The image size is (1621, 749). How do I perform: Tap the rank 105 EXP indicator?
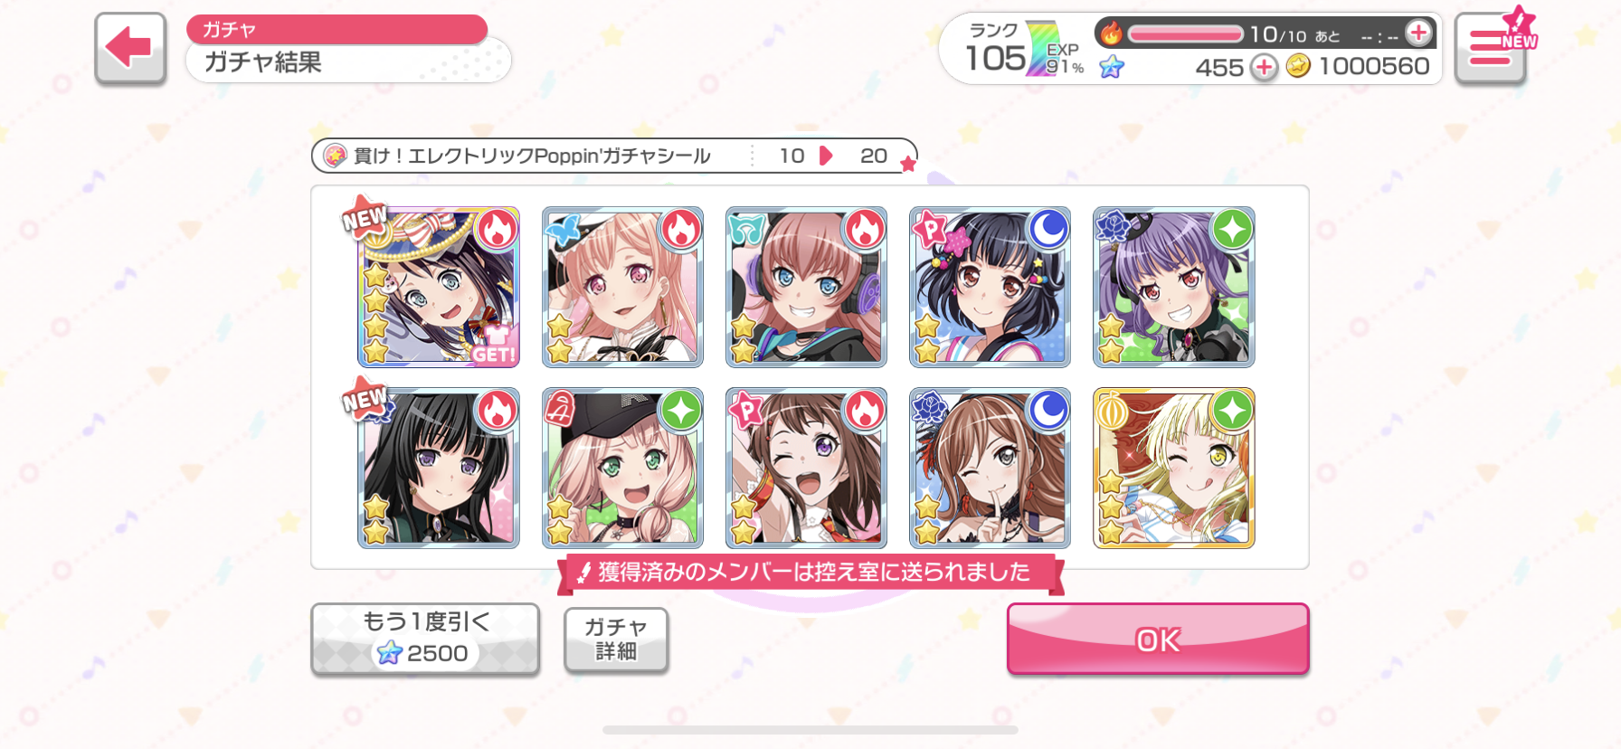(1022, 51)
